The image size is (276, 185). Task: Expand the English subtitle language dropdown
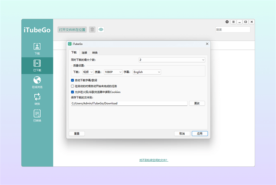click(146, 72)
